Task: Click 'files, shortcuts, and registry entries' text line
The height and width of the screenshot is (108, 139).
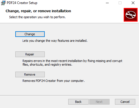Action: coord(47,65)
